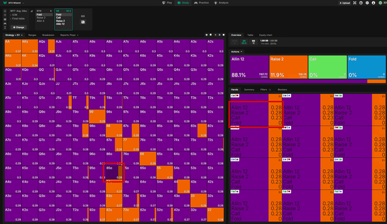Viewport: 387px width, 224px height.
Task: Select the A2s cell in the hand matrix
Action: coord(215,46)
